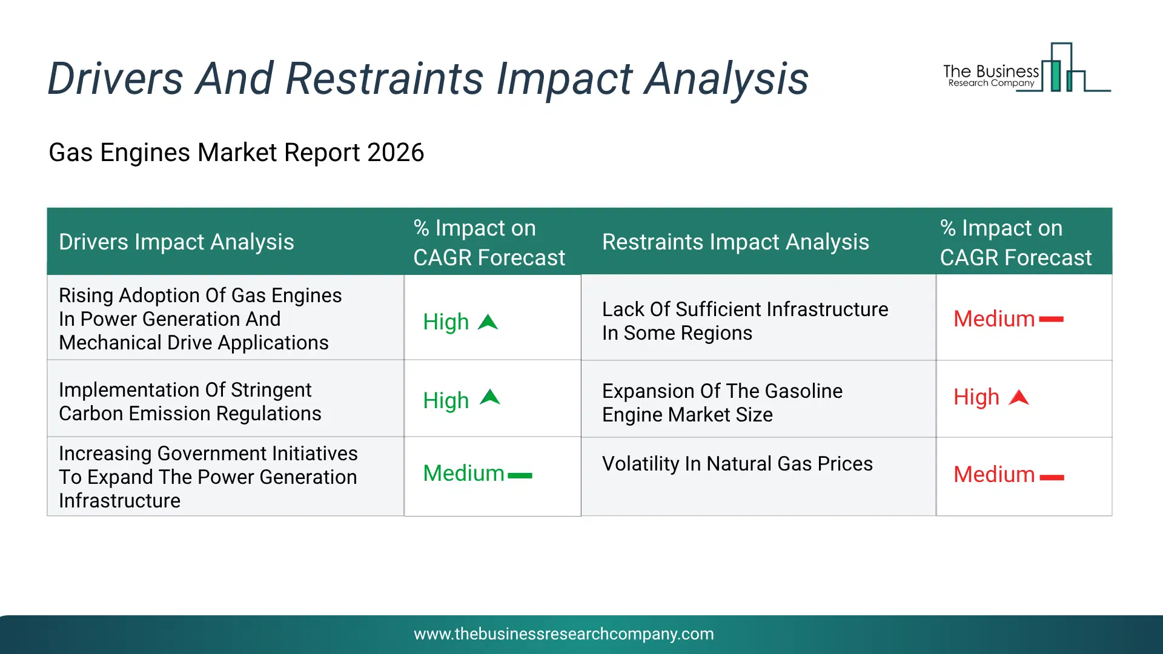The image size is (1163, 654).
Task: Click red up arrow beside Gasoline Engine High
Action: coord(1019,397)
